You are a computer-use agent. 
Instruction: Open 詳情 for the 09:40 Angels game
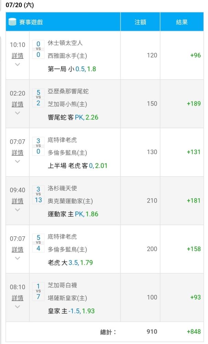tap(18, 201)
